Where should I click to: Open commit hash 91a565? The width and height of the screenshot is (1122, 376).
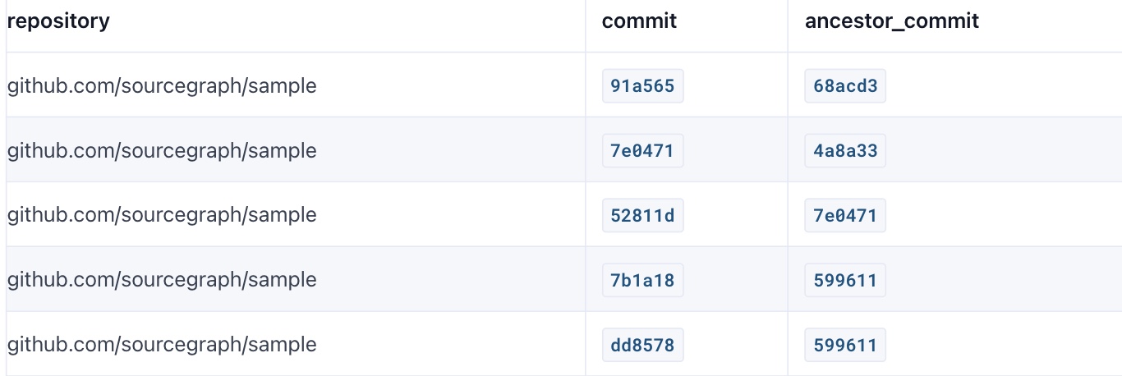pos(642,86)
